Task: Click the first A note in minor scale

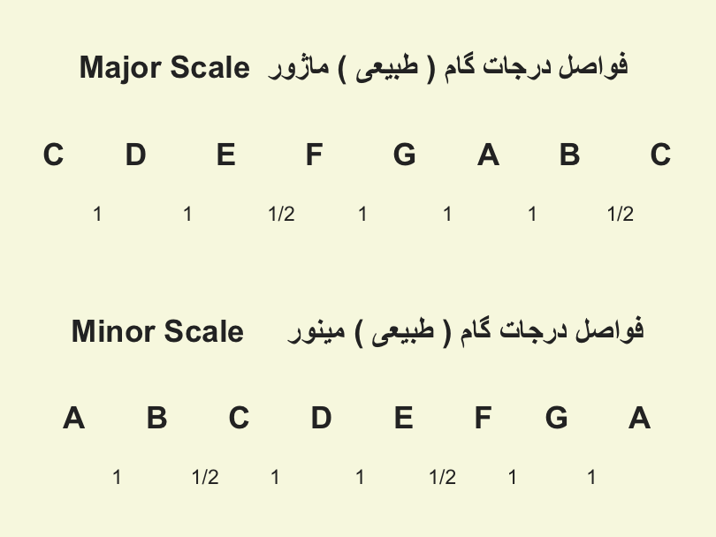Action: pos(74,418)
